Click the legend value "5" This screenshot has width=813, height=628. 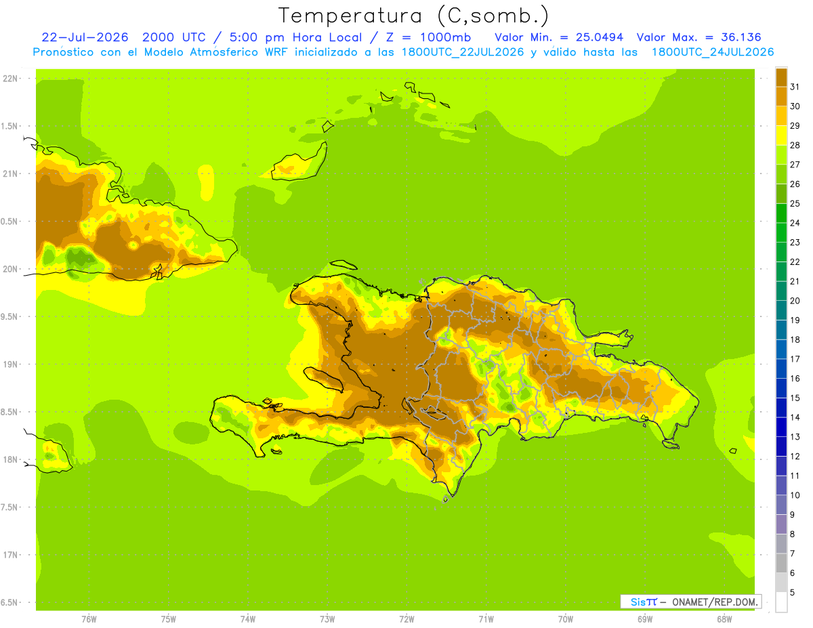[793, 592]
